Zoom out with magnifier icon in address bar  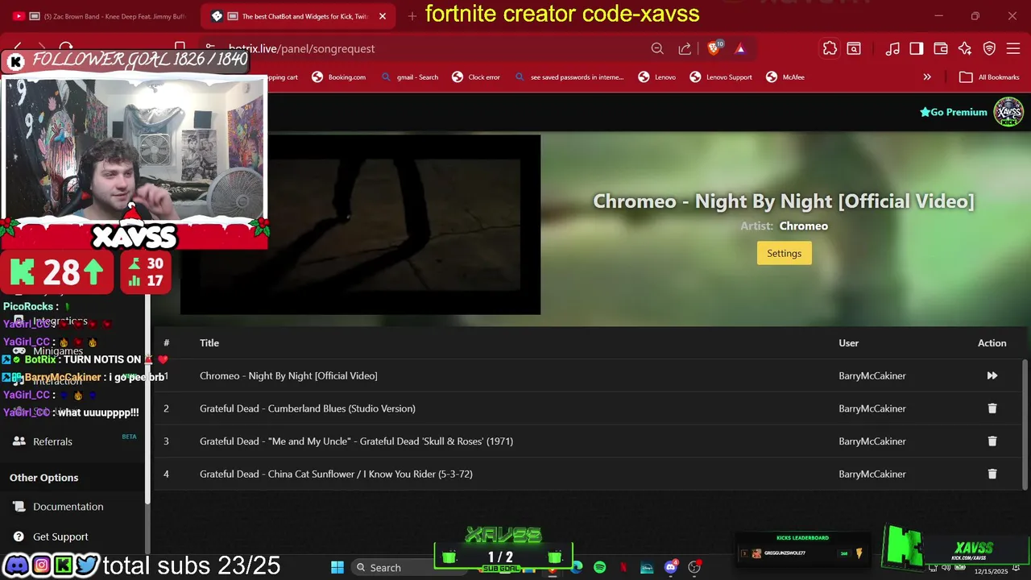click(657, 48)
